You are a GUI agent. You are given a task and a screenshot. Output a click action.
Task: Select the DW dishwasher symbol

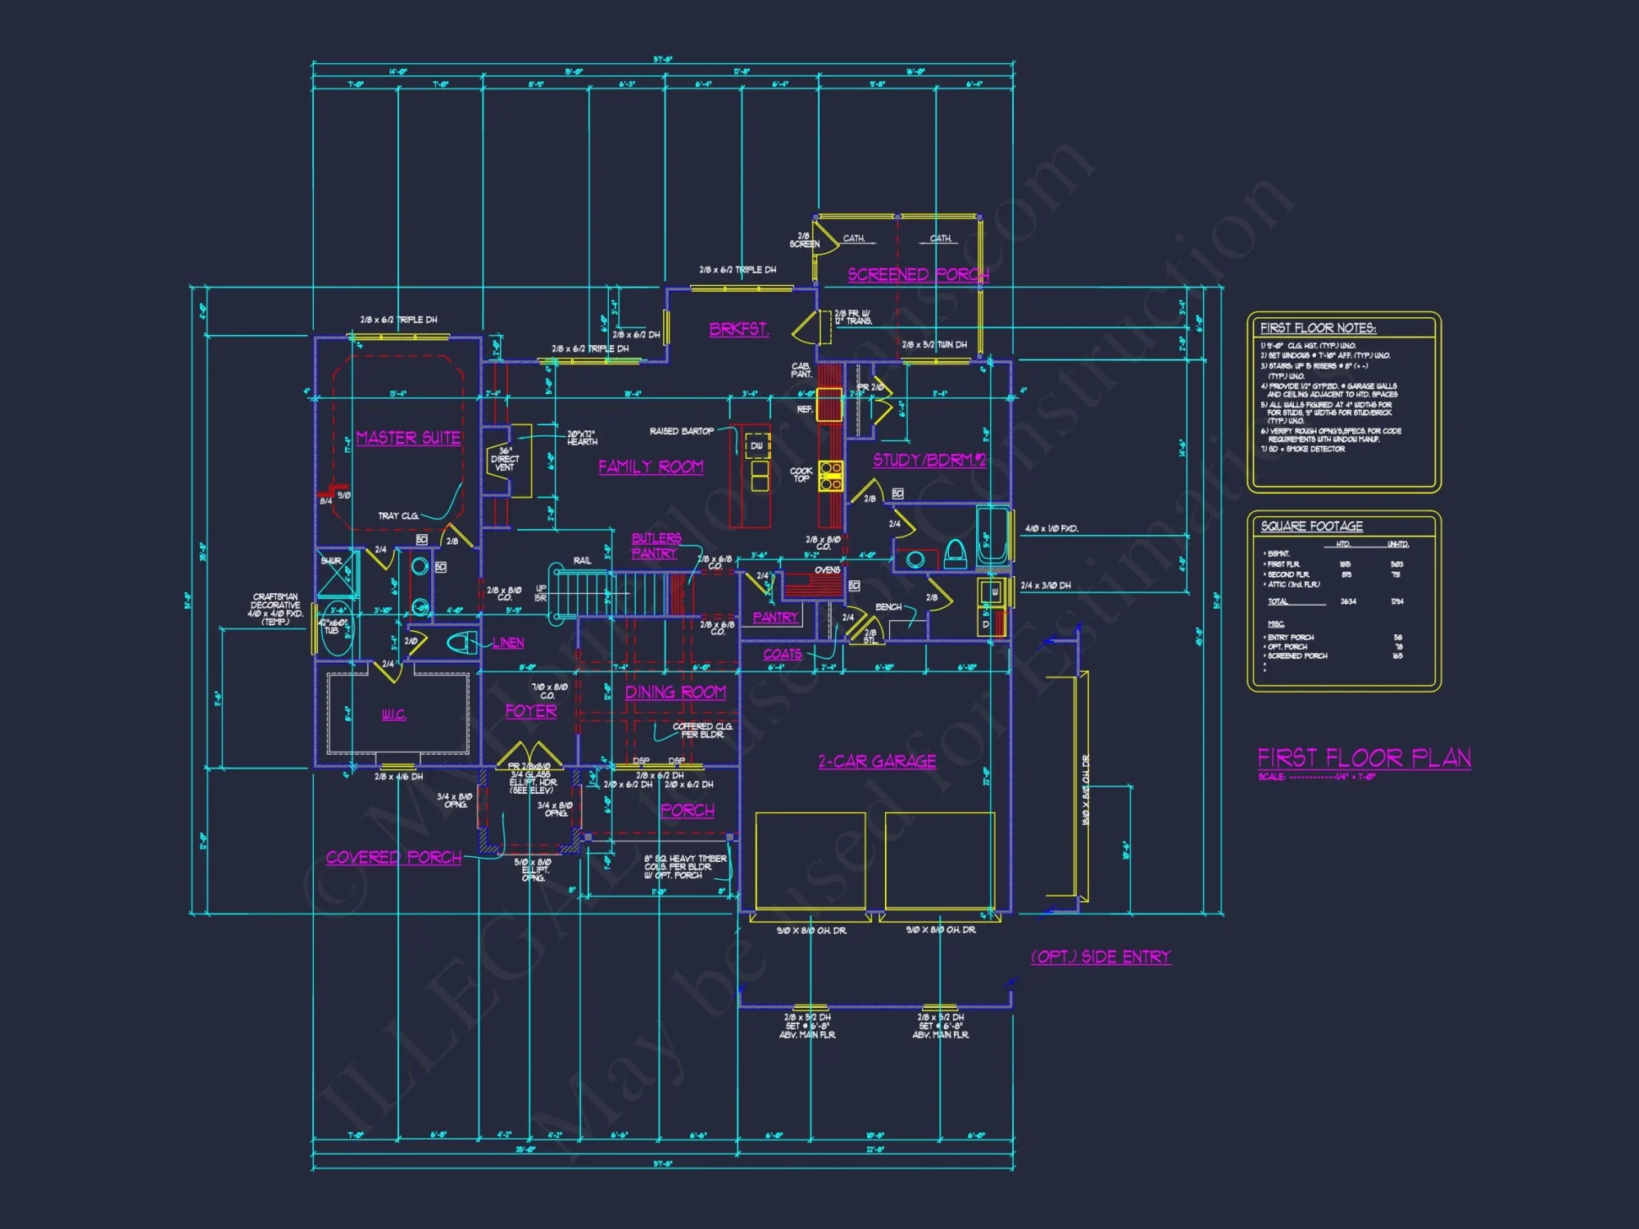click(757, 447)
